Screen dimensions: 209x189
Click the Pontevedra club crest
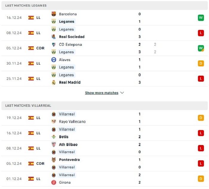pyautogui.click(x=54, y=160)
